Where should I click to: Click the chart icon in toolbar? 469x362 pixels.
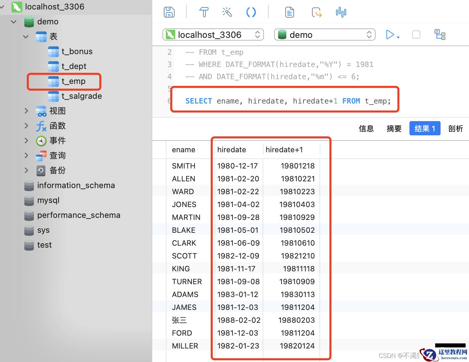pos(341,12)
